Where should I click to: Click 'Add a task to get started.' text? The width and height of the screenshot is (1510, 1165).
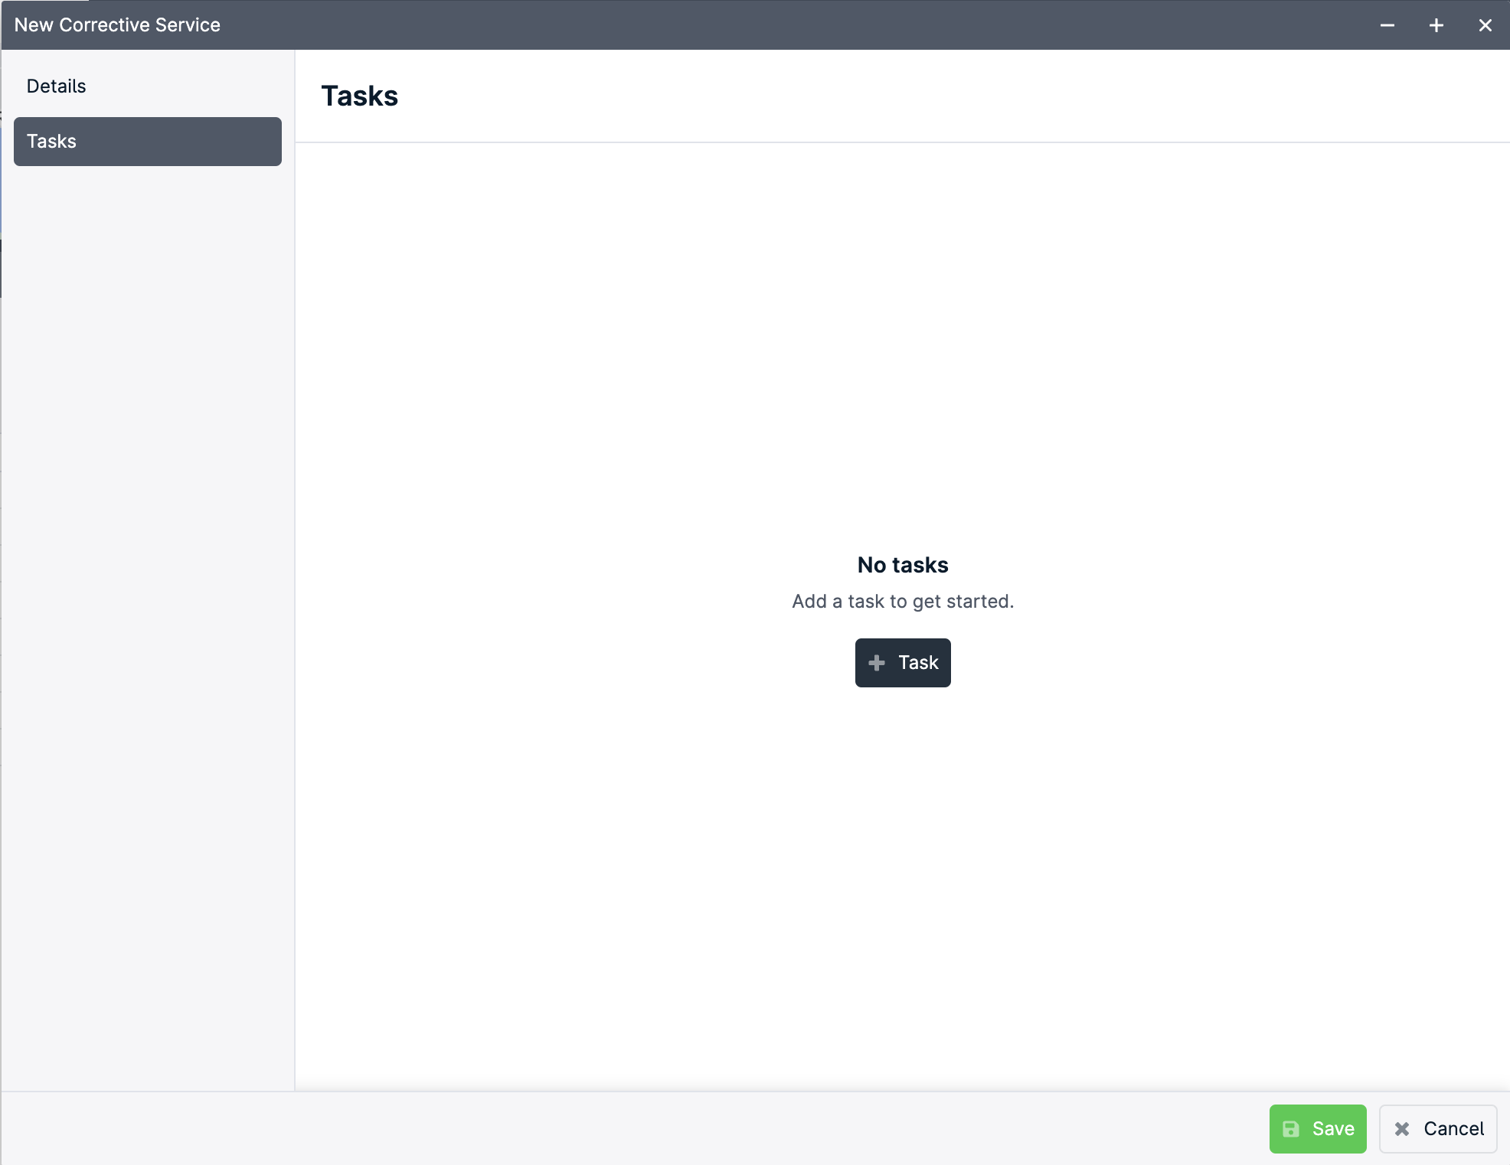pos(903,602)
